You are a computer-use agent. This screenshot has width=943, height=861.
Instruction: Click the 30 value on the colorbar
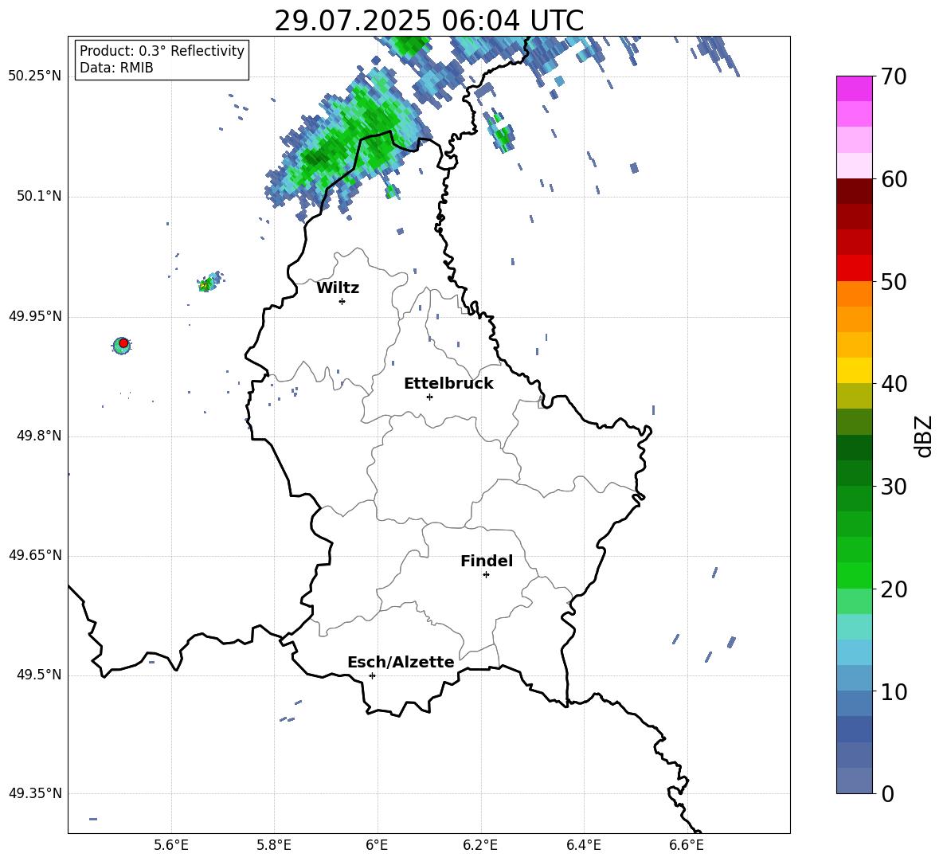894,487
